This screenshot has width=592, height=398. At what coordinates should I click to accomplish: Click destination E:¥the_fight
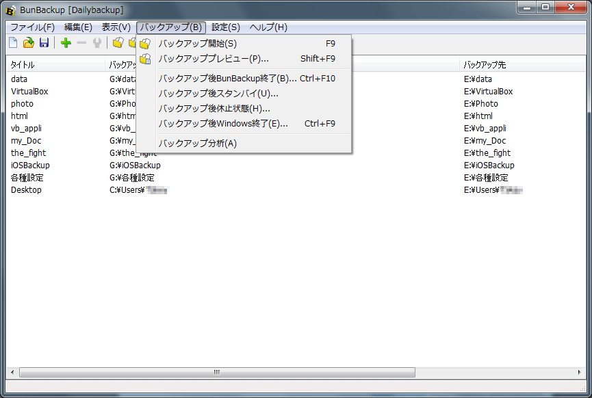(x=487, y=153)
